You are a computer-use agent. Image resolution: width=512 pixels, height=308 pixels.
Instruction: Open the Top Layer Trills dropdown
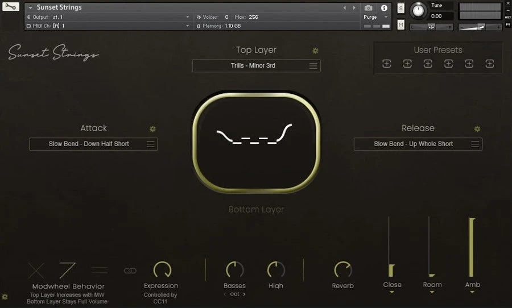pyautogui.click(x=256, y=66)
